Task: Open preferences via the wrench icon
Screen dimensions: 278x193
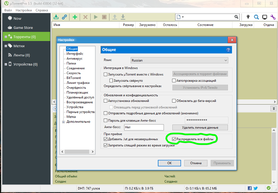Action: [x=273, y=17]
